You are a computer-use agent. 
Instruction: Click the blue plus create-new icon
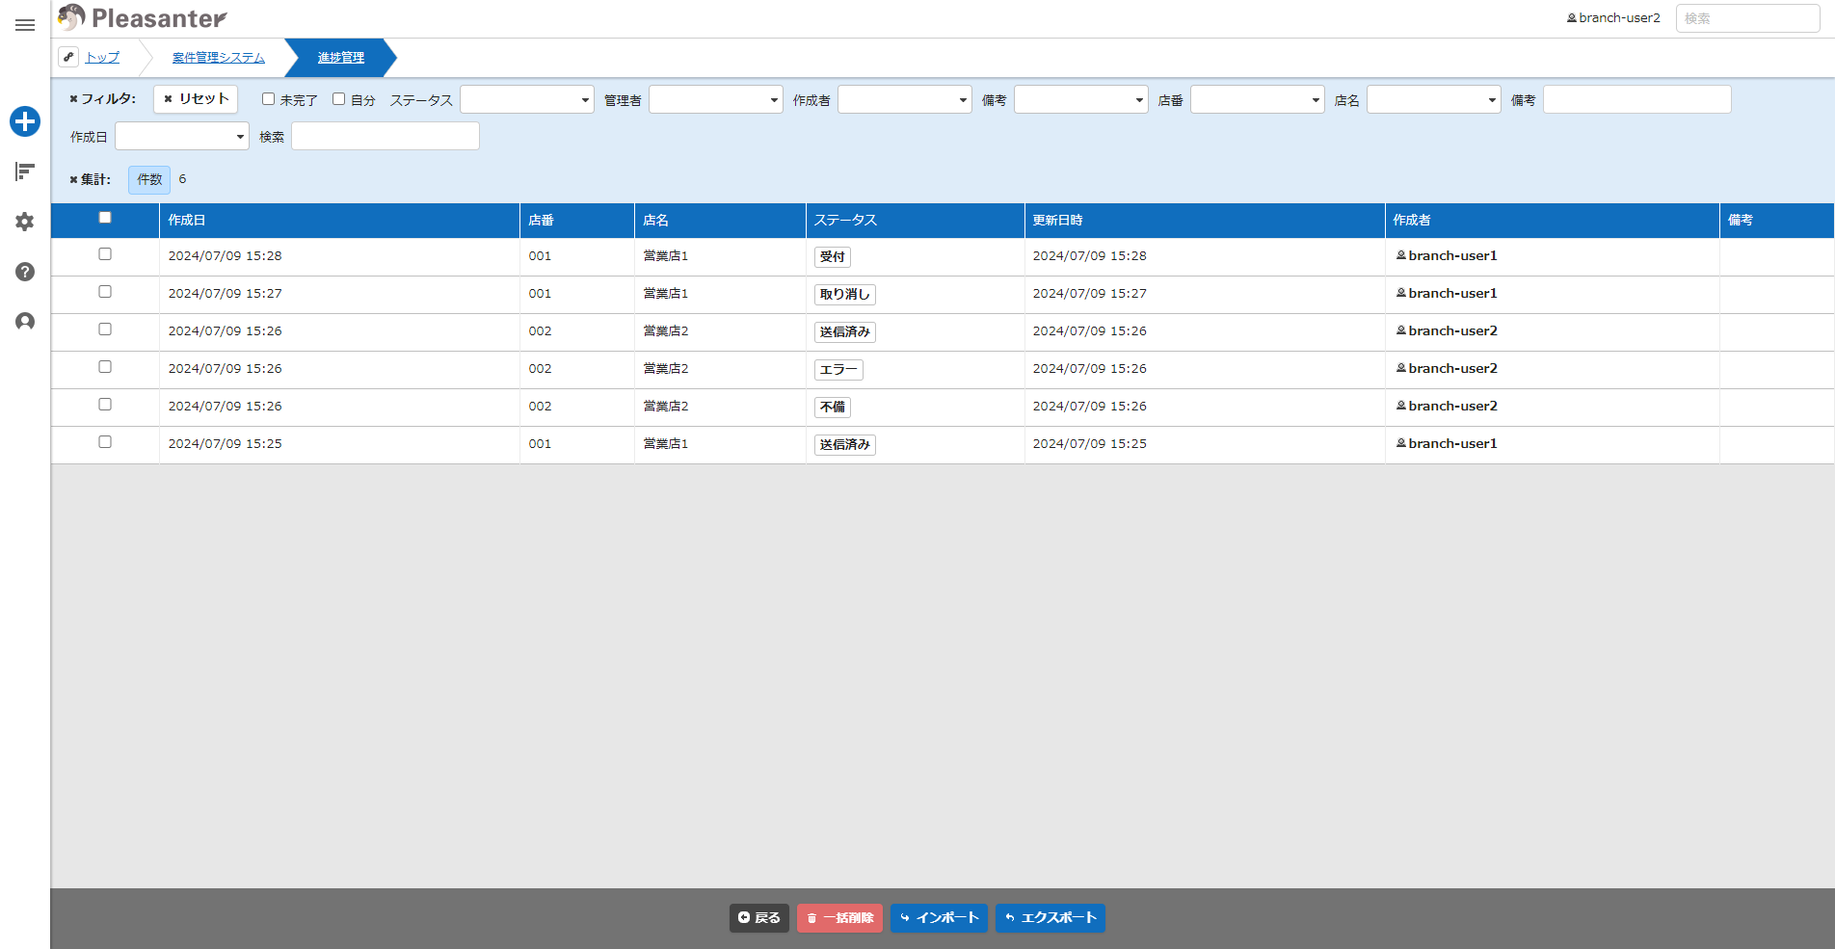coord(25,121)
